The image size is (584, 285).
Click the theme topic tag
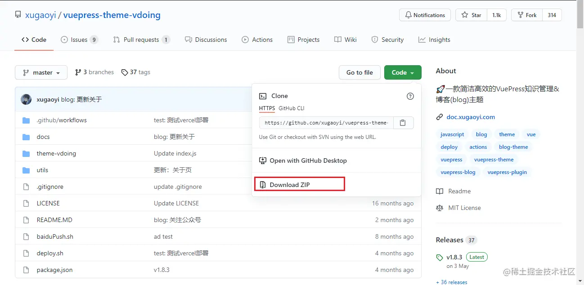coord(507,134)
